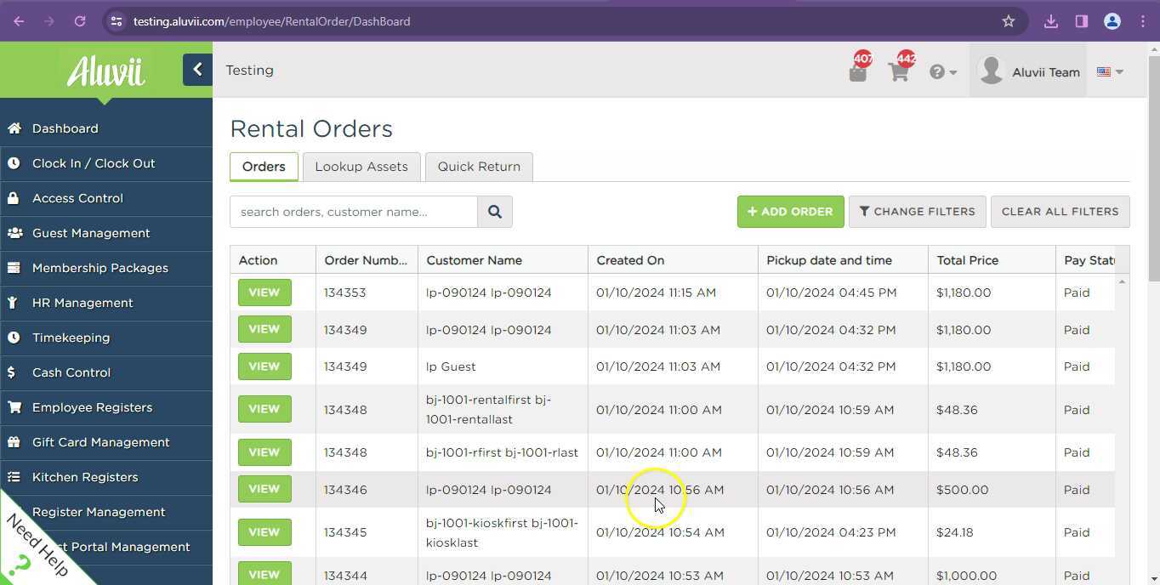Collapse the sidebar with the arrow
The width and height of the screenshot is (1160, 585).
[x=196, y=69]
